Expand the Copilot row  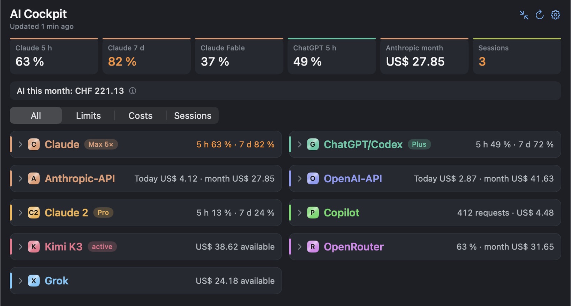coord(300,213)
